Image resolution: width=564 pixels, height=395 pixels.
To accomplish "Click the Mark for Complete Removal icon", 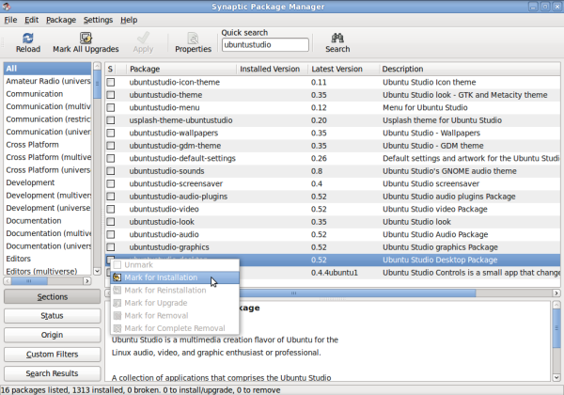I will pyautogui.click(x=117, y=328).
